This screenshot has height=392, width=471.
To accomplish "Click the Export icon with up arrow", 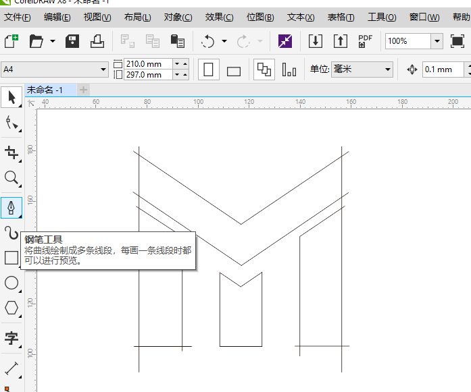I will pos(341,42).
